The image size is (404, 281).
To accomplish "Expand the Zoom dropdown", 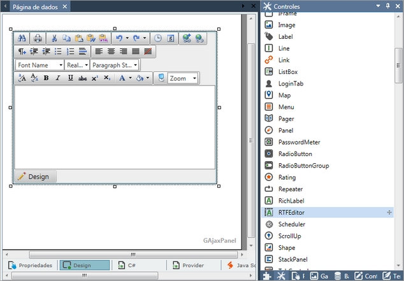I will click(x=194, y=78).
